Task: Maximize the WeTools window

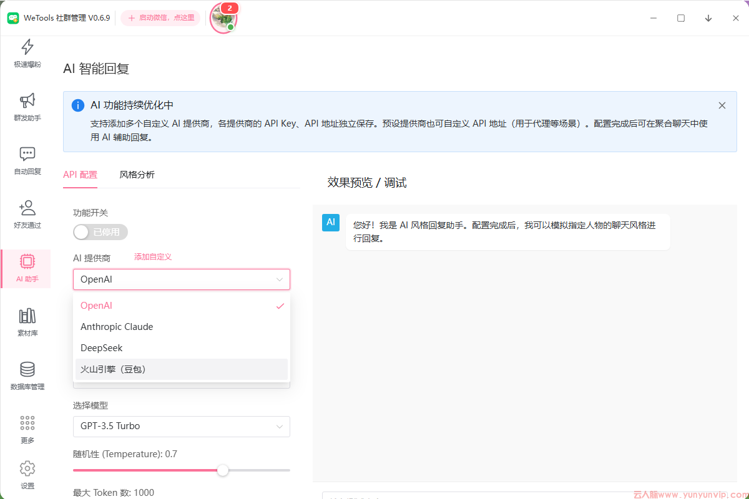Action: [x=681, y=18]
